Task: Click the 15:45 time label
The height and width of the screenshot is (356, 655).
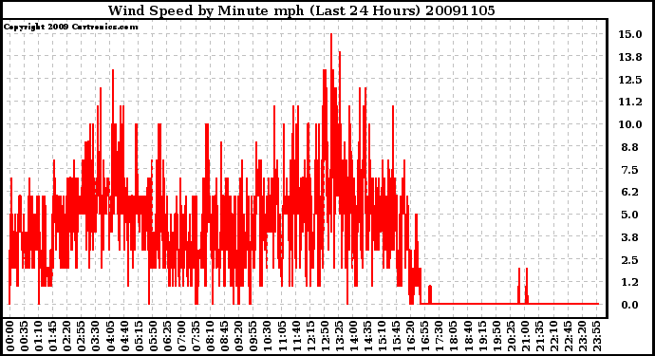Action: point(396,336)
